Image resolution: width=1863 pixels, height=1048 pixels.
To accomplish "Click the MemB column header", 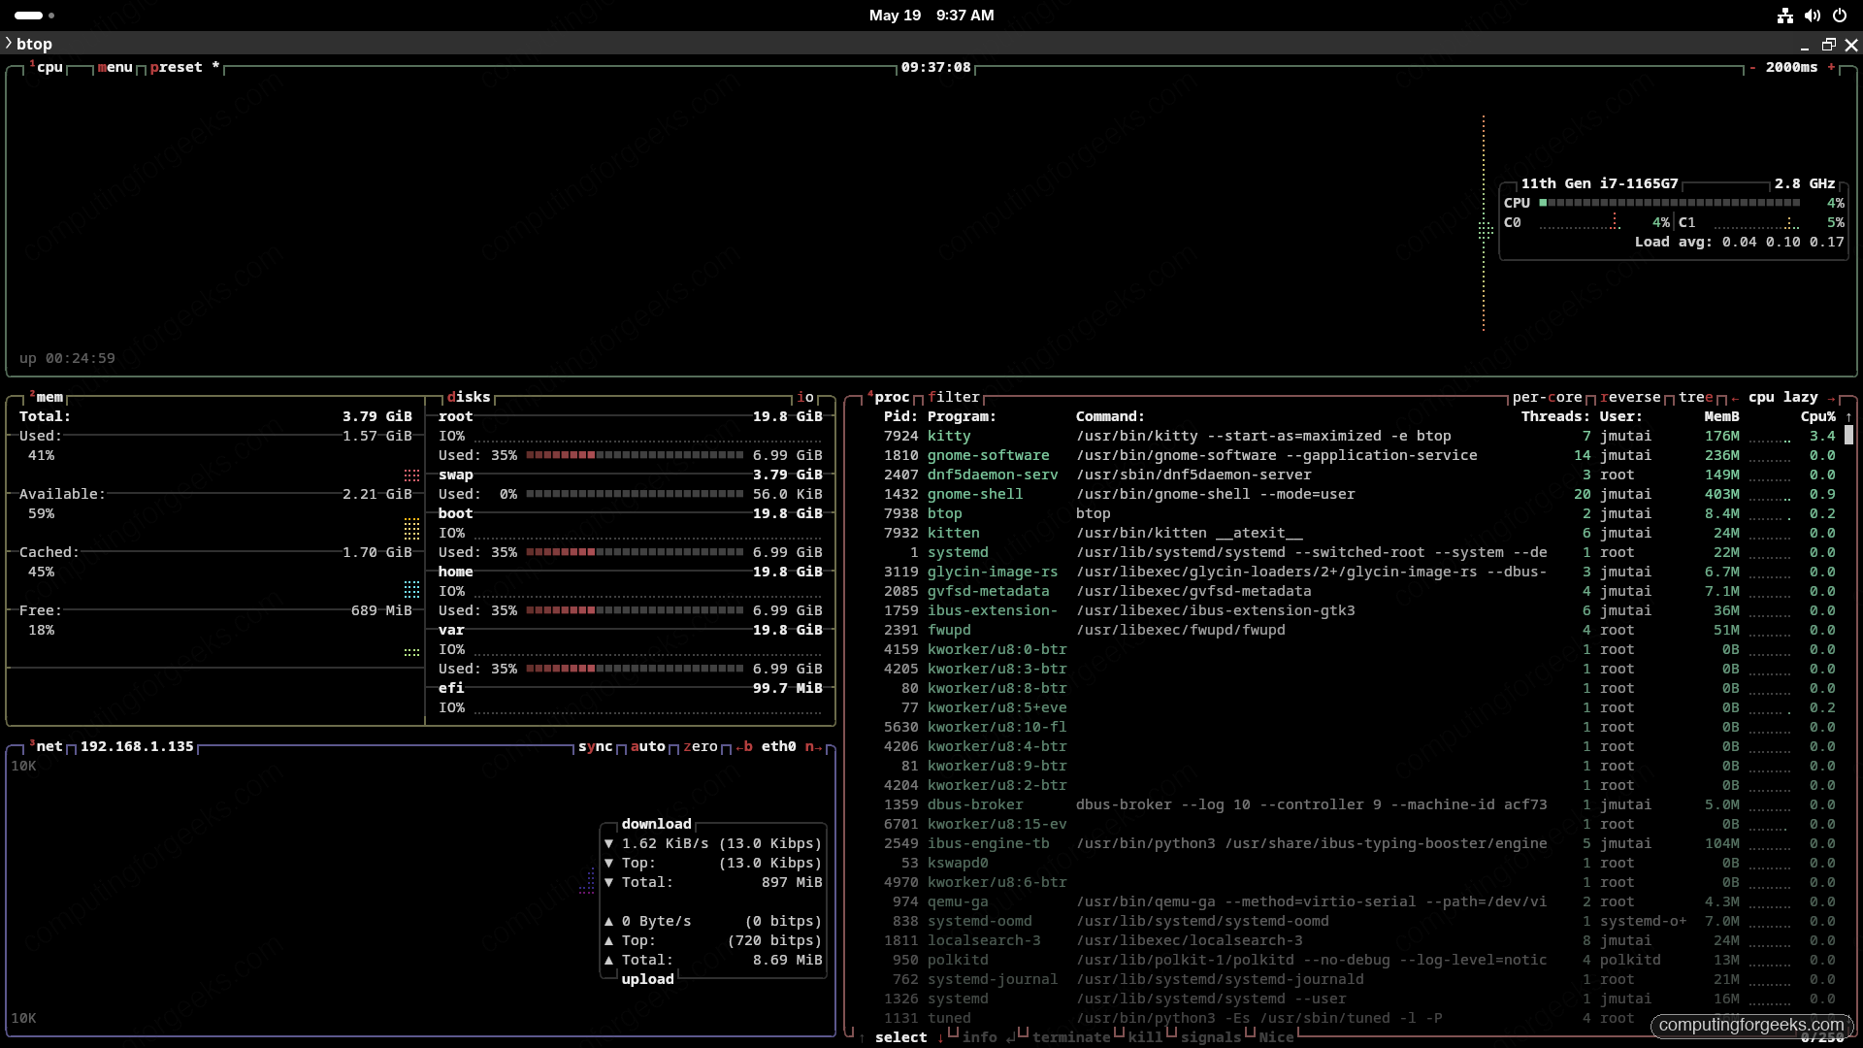I will (1721, 416).
